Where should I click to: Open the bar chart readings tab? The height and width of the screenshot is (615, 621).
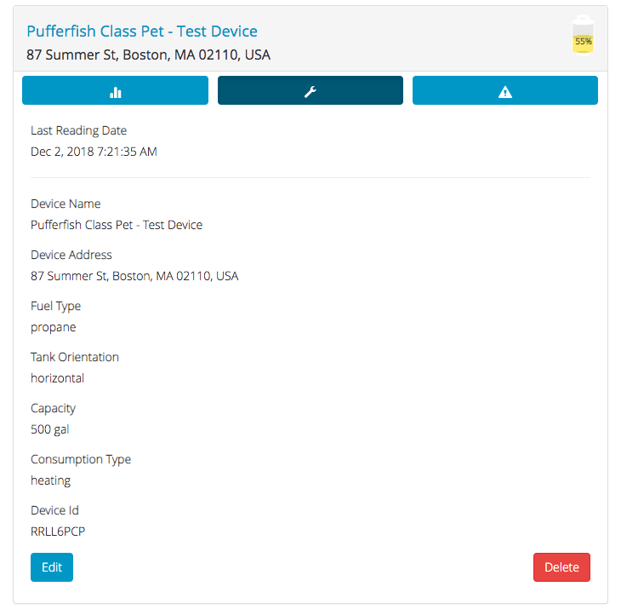115,90
